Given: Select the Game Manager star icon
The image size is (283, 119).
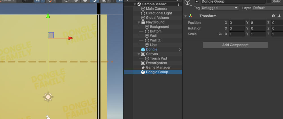Looking at the screenshot, I should coord(143,68).
